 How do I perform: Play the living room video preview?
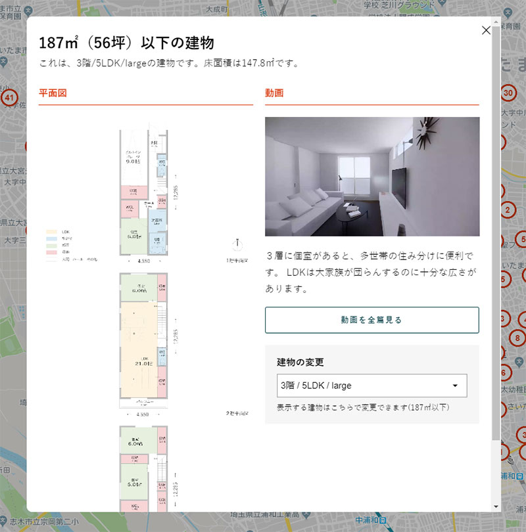373,174
